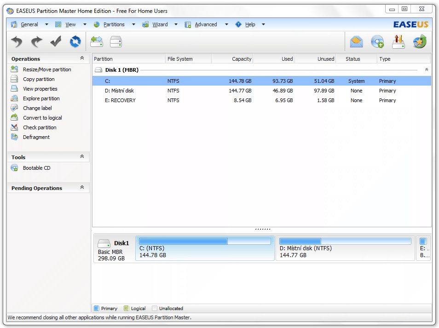Collapse the Operations panel

pyautogui.click(x=82, y=58)
